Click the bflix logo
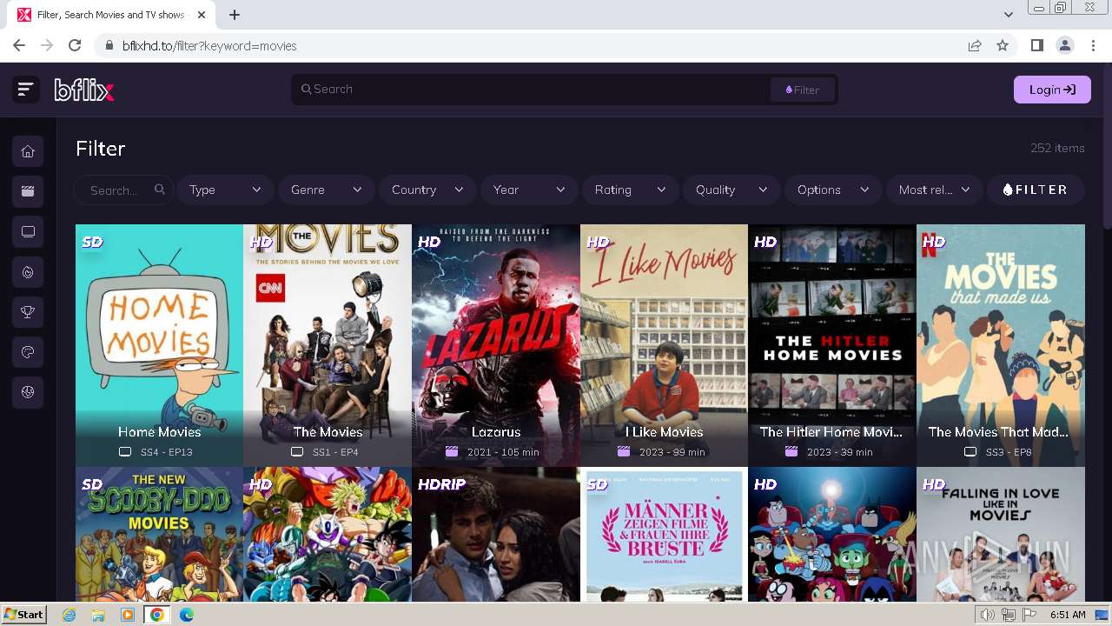The height and width of the screenshot is (626, 1112). [x=84, y=90]
